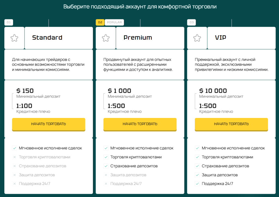Select the VIP account title

(x=220, y=38)
